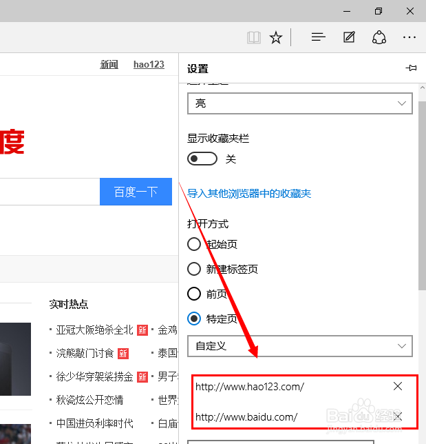Click the 实时热点 heading
This screenshot has width=426, height=444.
pos(69,304)
